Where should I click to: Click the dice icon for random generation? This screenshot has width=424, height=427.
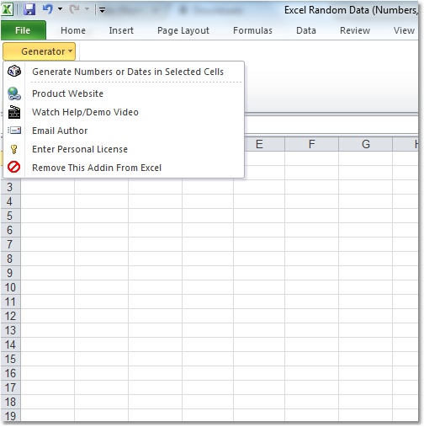coord(14,71)
